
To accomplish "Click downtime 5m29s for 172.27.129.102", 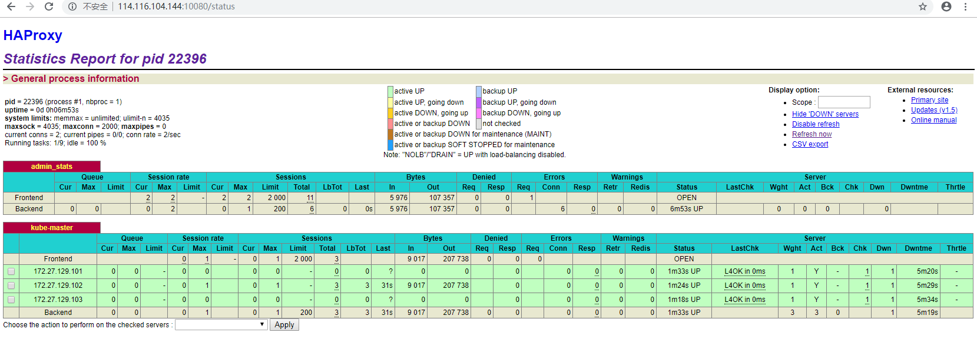I will 927,285.
